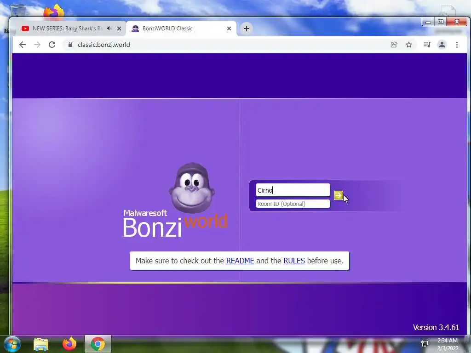Open the Chrome profile icon
Image resolution: width=471 pixels, height=353 pixels.
pyautogui.click(x=442, y=45)
